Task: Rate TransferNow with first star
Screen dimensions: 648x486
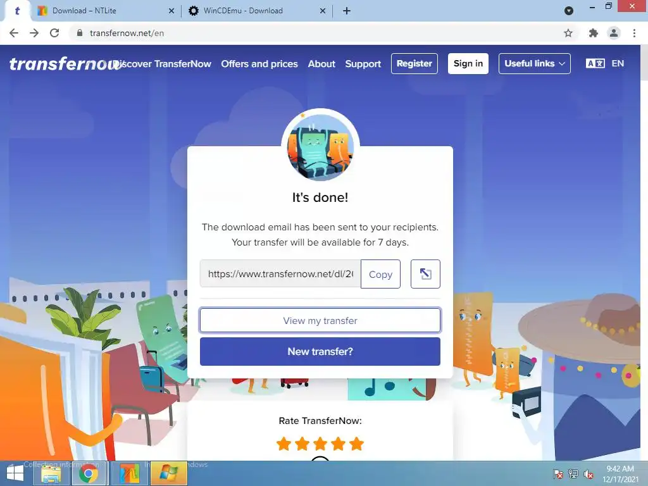Action: pyautogui.click(x=284, y=444)
